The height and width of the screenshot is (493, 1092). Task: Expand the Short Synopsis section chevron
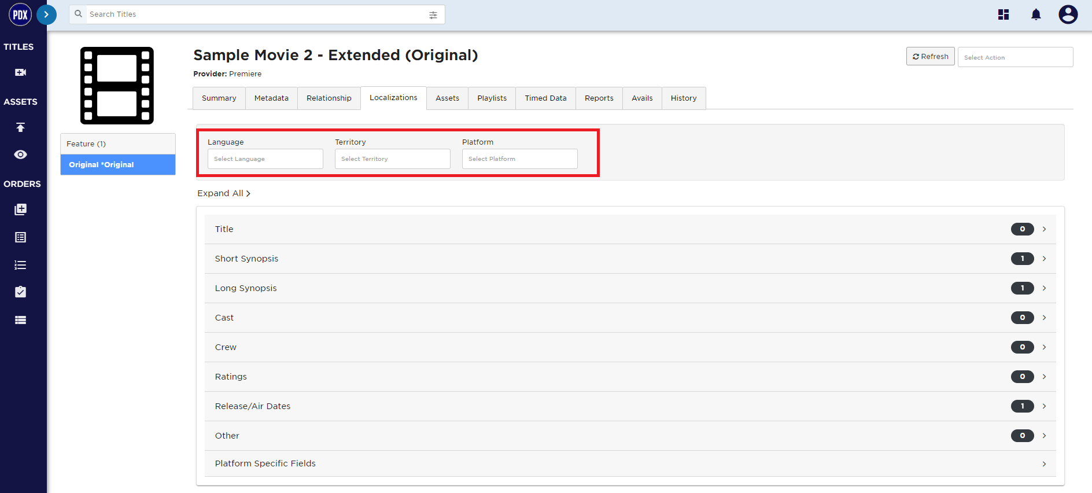pos(1044,259)
